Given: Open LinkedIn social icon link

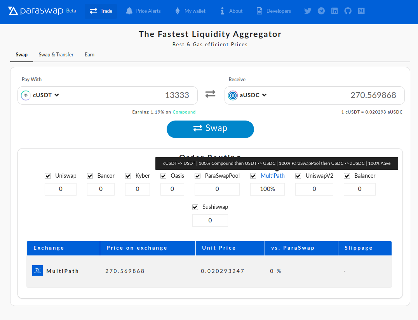Looking at the screenshot, I should [x=334, y=11].
